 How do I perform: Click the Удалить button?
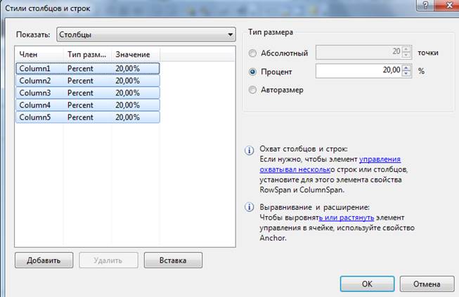click(108, 260)
